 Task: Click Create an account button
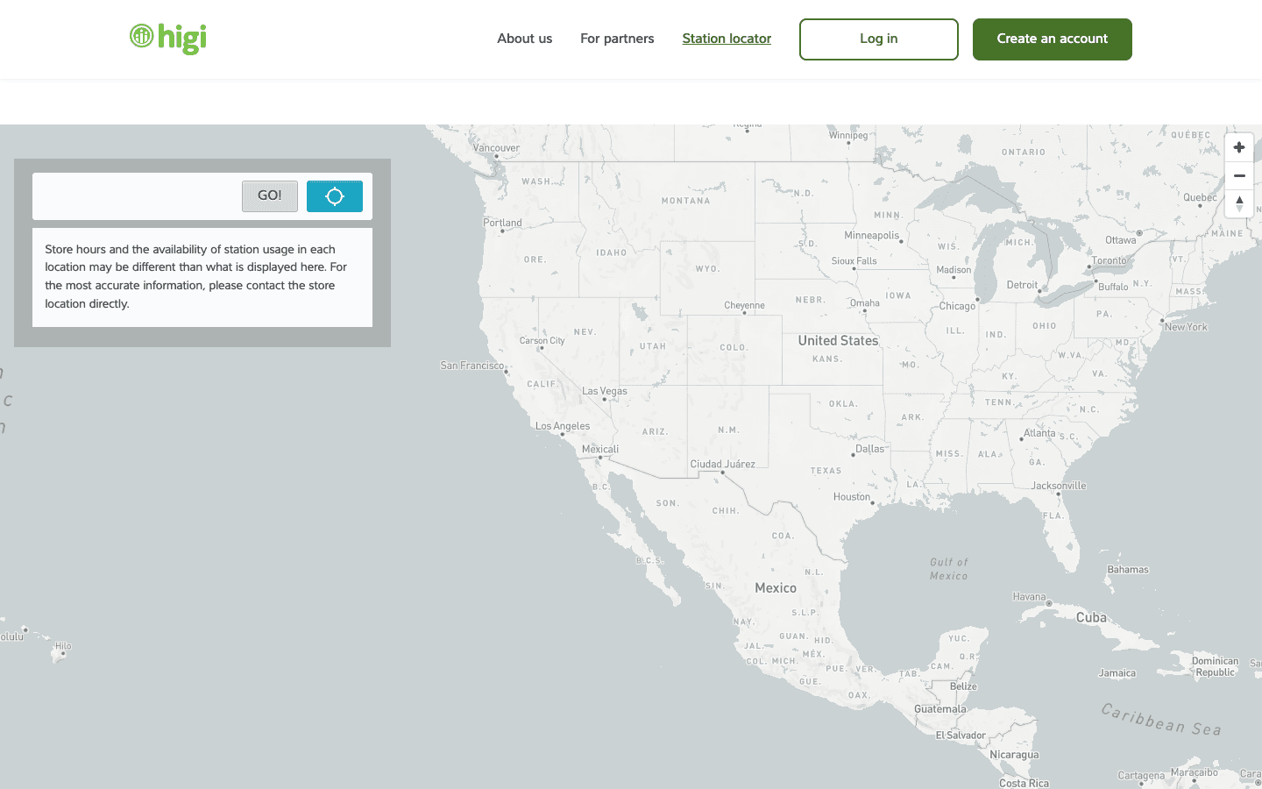click(x=1053, y=39)
